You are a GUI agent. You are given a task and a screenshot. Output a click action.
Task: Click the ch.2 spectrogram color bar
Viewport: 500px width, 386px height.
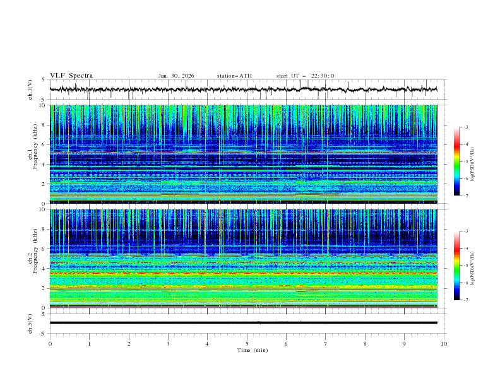[x=457, y=266]
